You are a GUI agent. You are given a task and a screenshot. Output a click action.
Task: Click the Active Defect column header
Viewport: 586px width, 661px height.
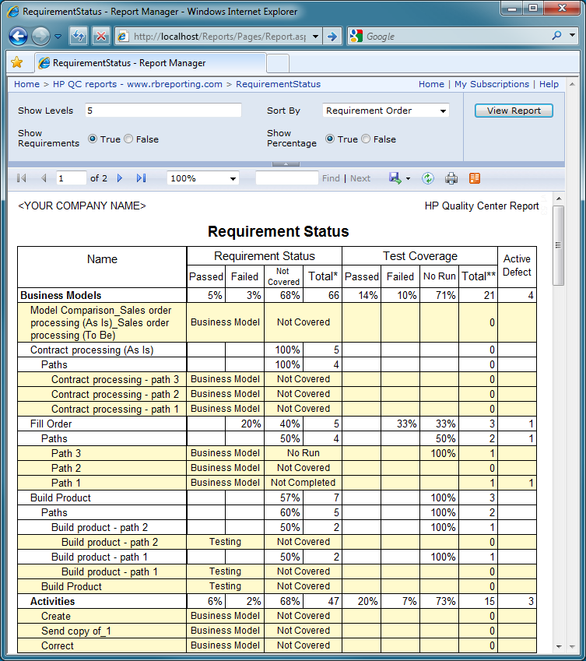pyautogui.click(x=517, y=265)
